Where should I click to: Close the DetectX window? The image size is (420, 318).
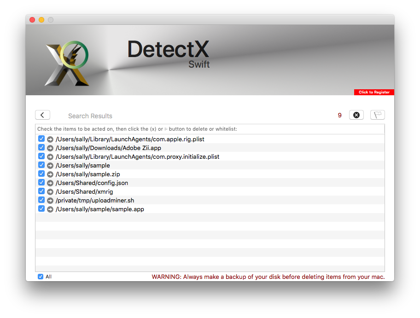pos(32,20)
